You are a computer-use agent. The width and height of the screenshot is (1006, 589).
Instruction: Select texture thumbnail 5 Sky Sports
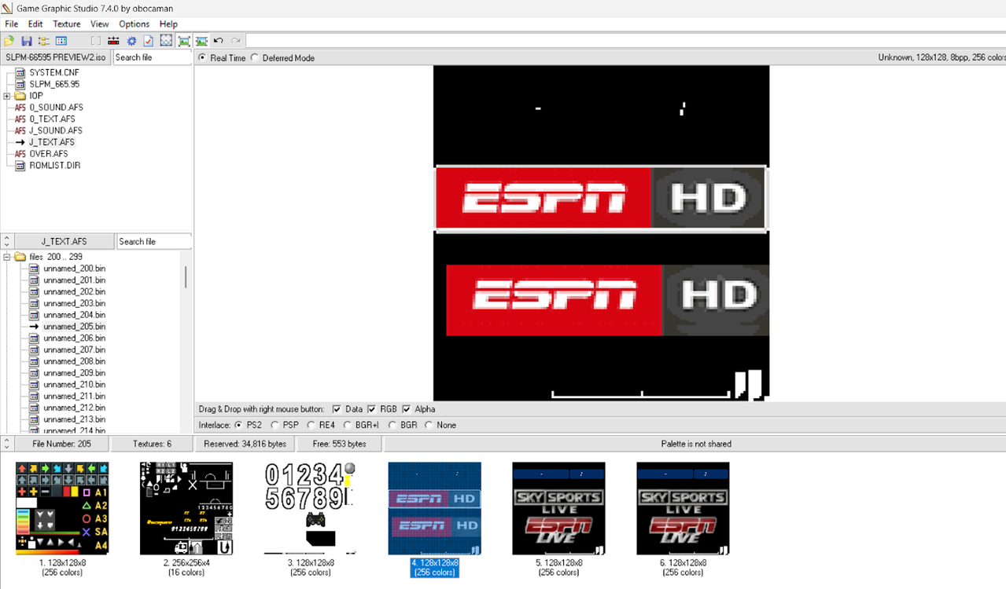[558, 508]
